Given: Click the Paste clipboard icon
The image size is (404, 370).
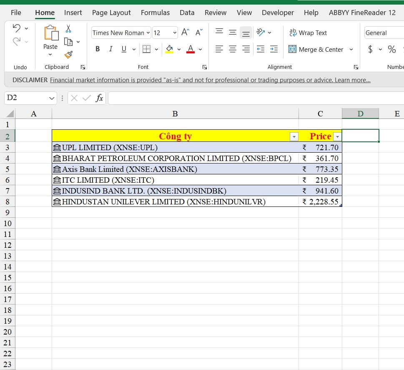Looking at the screenshot, I should (x=51, y=33).
